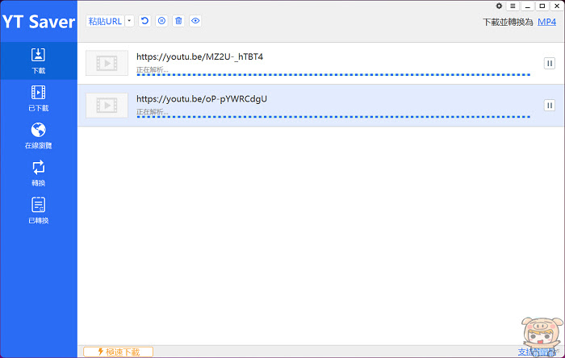565x358 pixels.
Task: Delete tasks with the trash can icon
Action: pyautogui.click(x=178, y=21)
